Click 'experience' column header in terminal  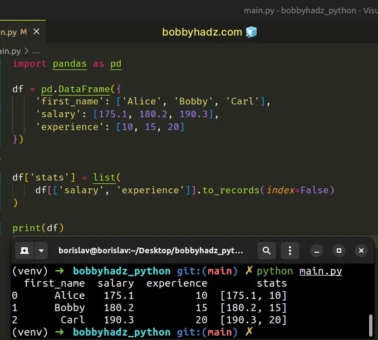(x=176, y=283)
